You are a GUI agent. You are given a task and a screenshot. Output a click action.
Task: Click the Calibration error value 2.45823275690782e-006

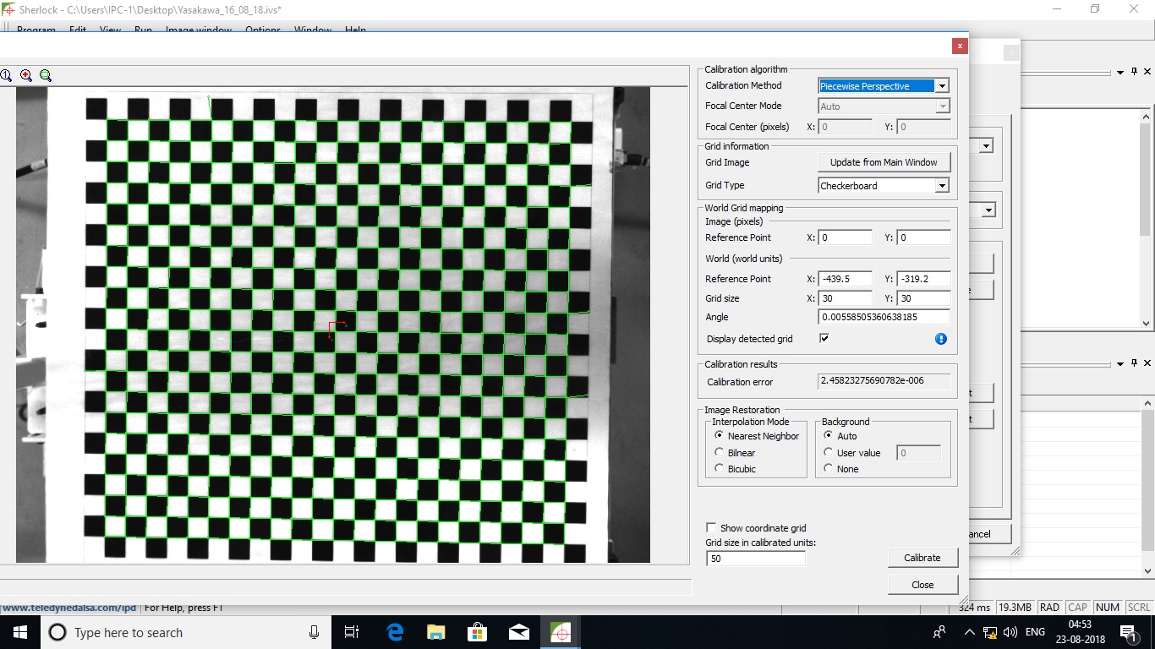884,381
